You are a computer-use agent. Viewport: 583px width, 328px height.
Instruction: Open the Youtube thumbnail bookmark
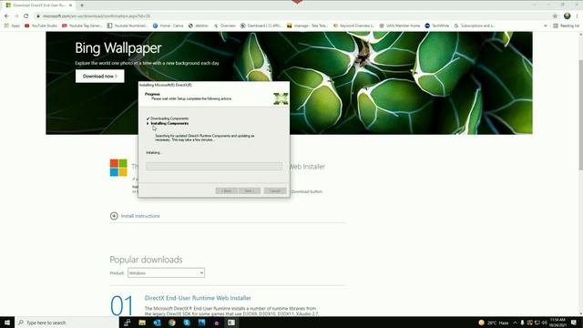(x=128, y=26)
